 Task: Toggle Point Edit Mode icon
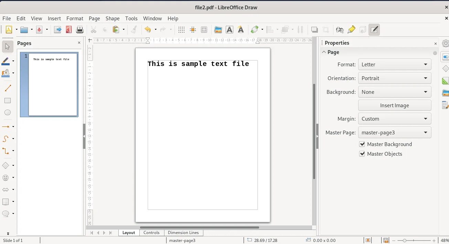coord(340,30)
